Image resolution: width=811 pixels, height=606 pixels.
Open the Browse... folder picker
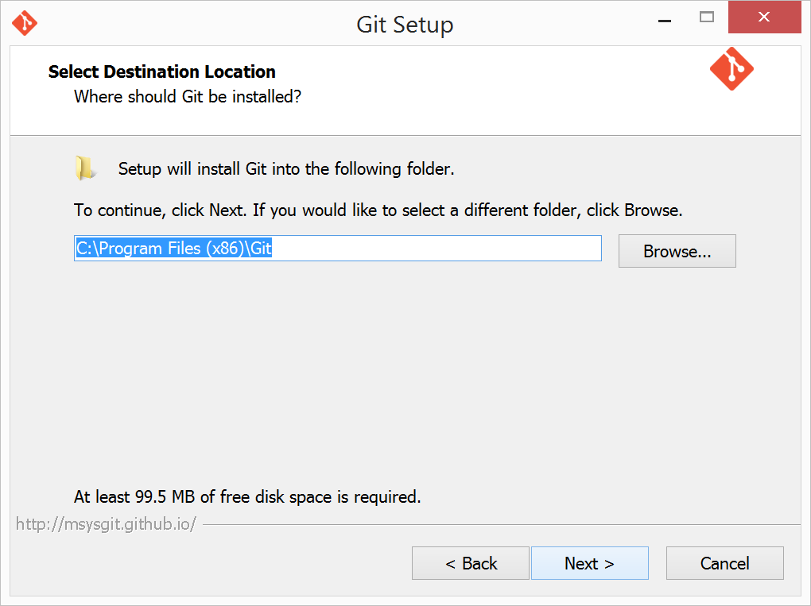tap(677, 251)
